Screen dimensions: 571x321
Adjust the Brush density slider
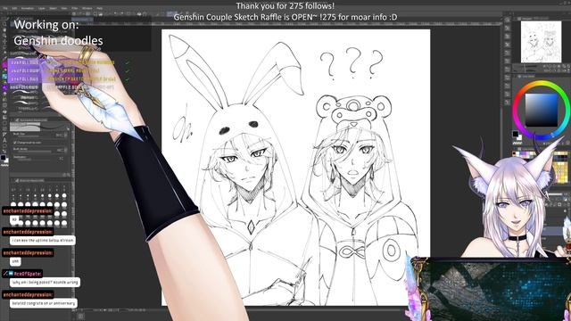pos(34,151)
